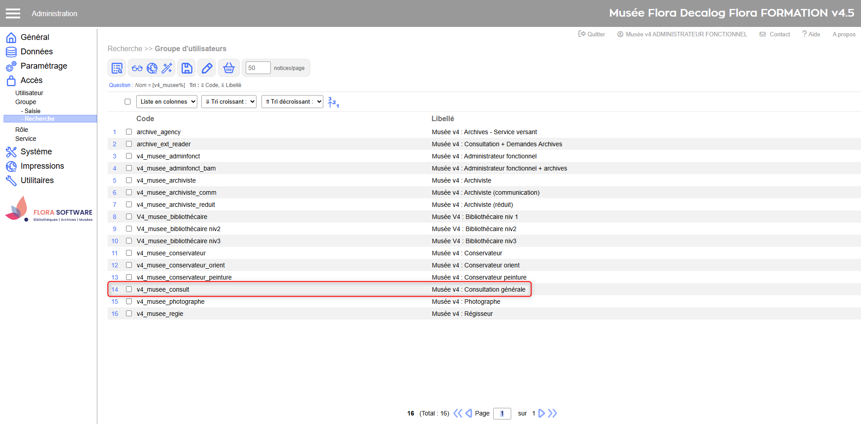Open the Liste en colonnes dropdown

point(167,102)
